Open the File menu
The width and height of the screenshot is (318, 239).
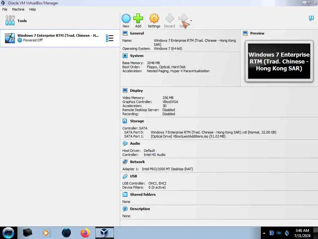click(x=5, y=9)
